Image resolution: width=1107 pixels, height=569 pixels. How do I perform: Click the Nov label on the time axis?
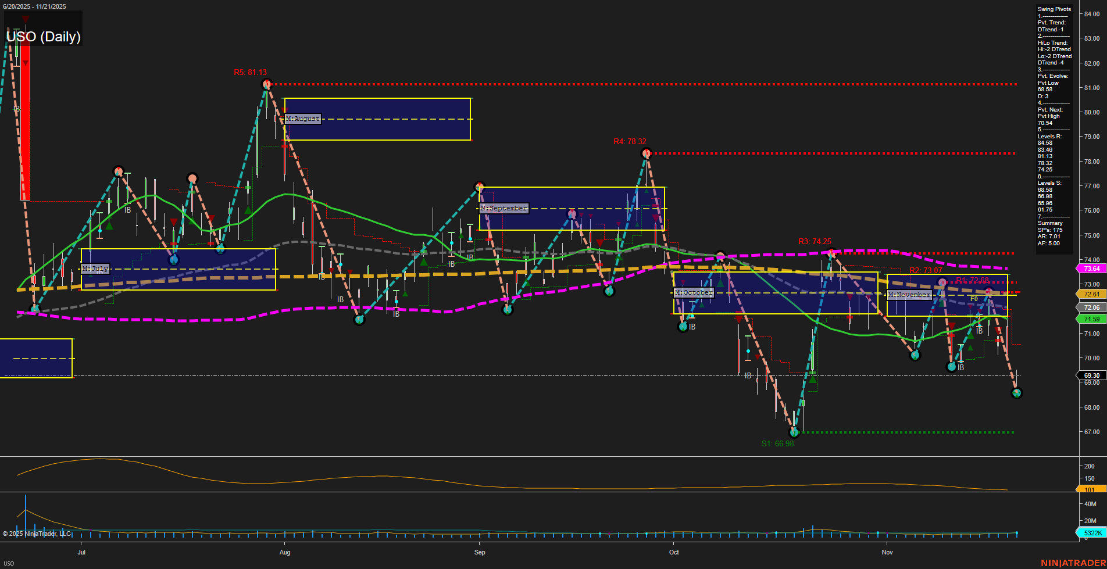(x=888, y=552)
